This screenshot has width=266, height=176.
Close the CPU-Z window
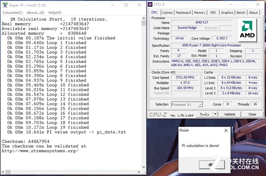[258, 5]
